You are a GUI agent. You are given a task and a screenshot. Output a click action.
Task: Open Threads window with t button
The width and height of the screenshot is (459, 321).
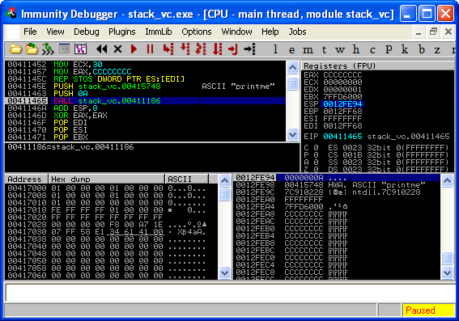(324, 49)
